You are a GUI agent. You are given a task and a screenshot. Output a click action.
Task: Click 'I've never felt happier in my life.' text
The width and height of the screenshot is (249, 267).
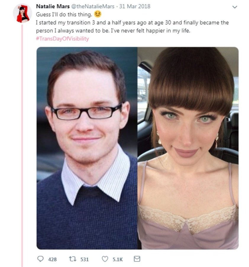click(151, 31)
